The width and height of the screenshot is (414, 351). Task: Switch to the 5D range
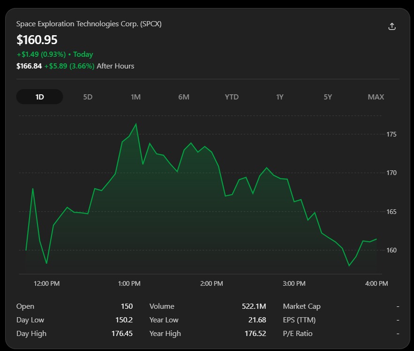[88, 97]
